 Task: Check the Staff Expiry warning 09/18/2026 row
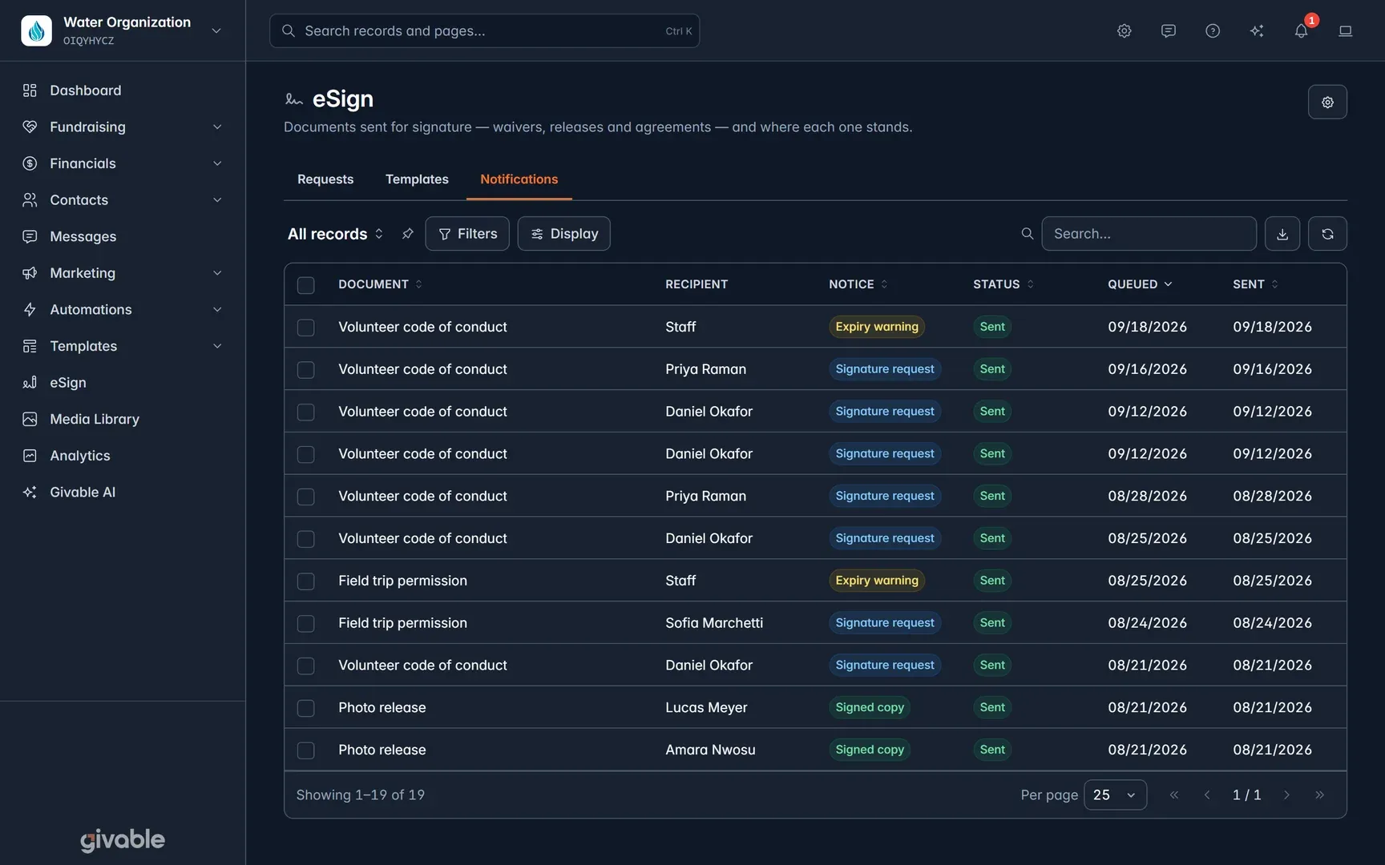point(305,328)
